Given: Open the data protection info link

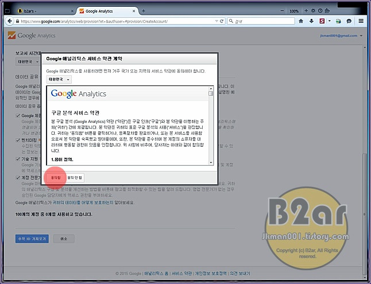Looking at the screenshot, I should (x=83, y=203).
